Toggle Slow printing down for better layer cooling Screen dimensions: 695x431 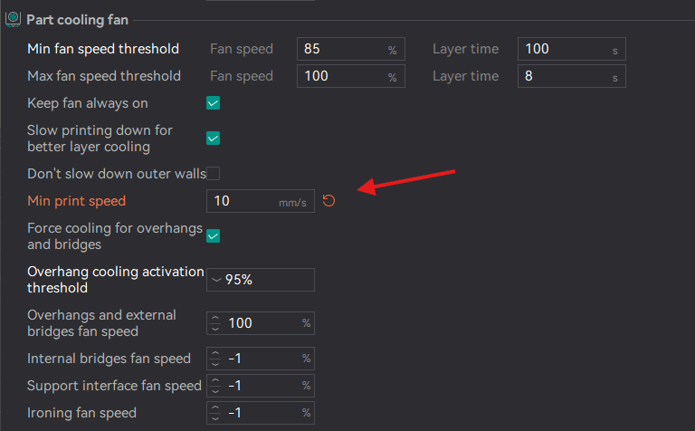214,139
